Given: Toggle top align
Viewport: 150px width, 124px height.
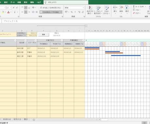Looking at the screenshot, I should [x=22, y=8].
